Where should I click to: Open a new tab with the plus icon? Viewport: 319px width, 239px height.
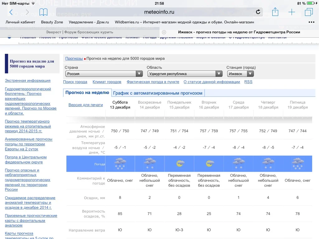pyautogui.click(x=292, y=12)
